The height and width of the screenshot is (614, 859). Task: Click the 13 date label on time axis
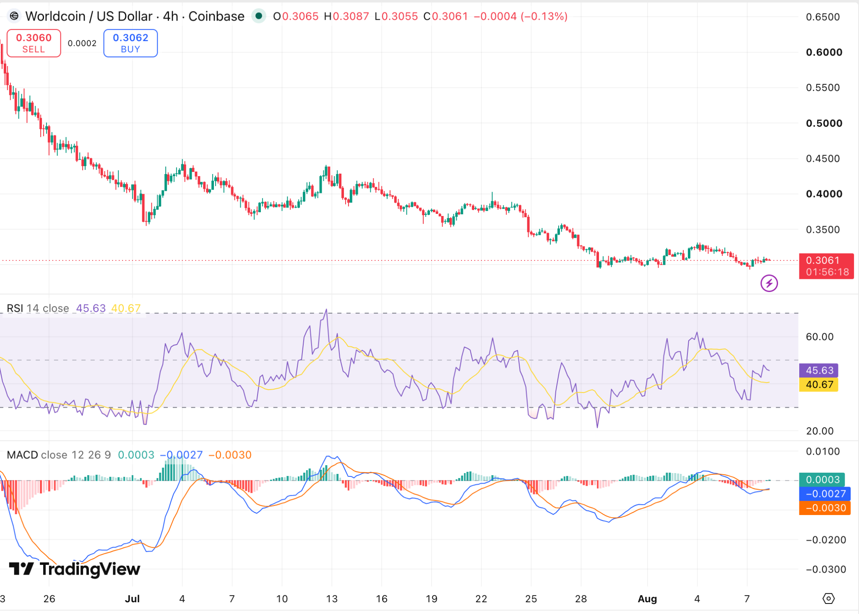(x=331, y=598)
